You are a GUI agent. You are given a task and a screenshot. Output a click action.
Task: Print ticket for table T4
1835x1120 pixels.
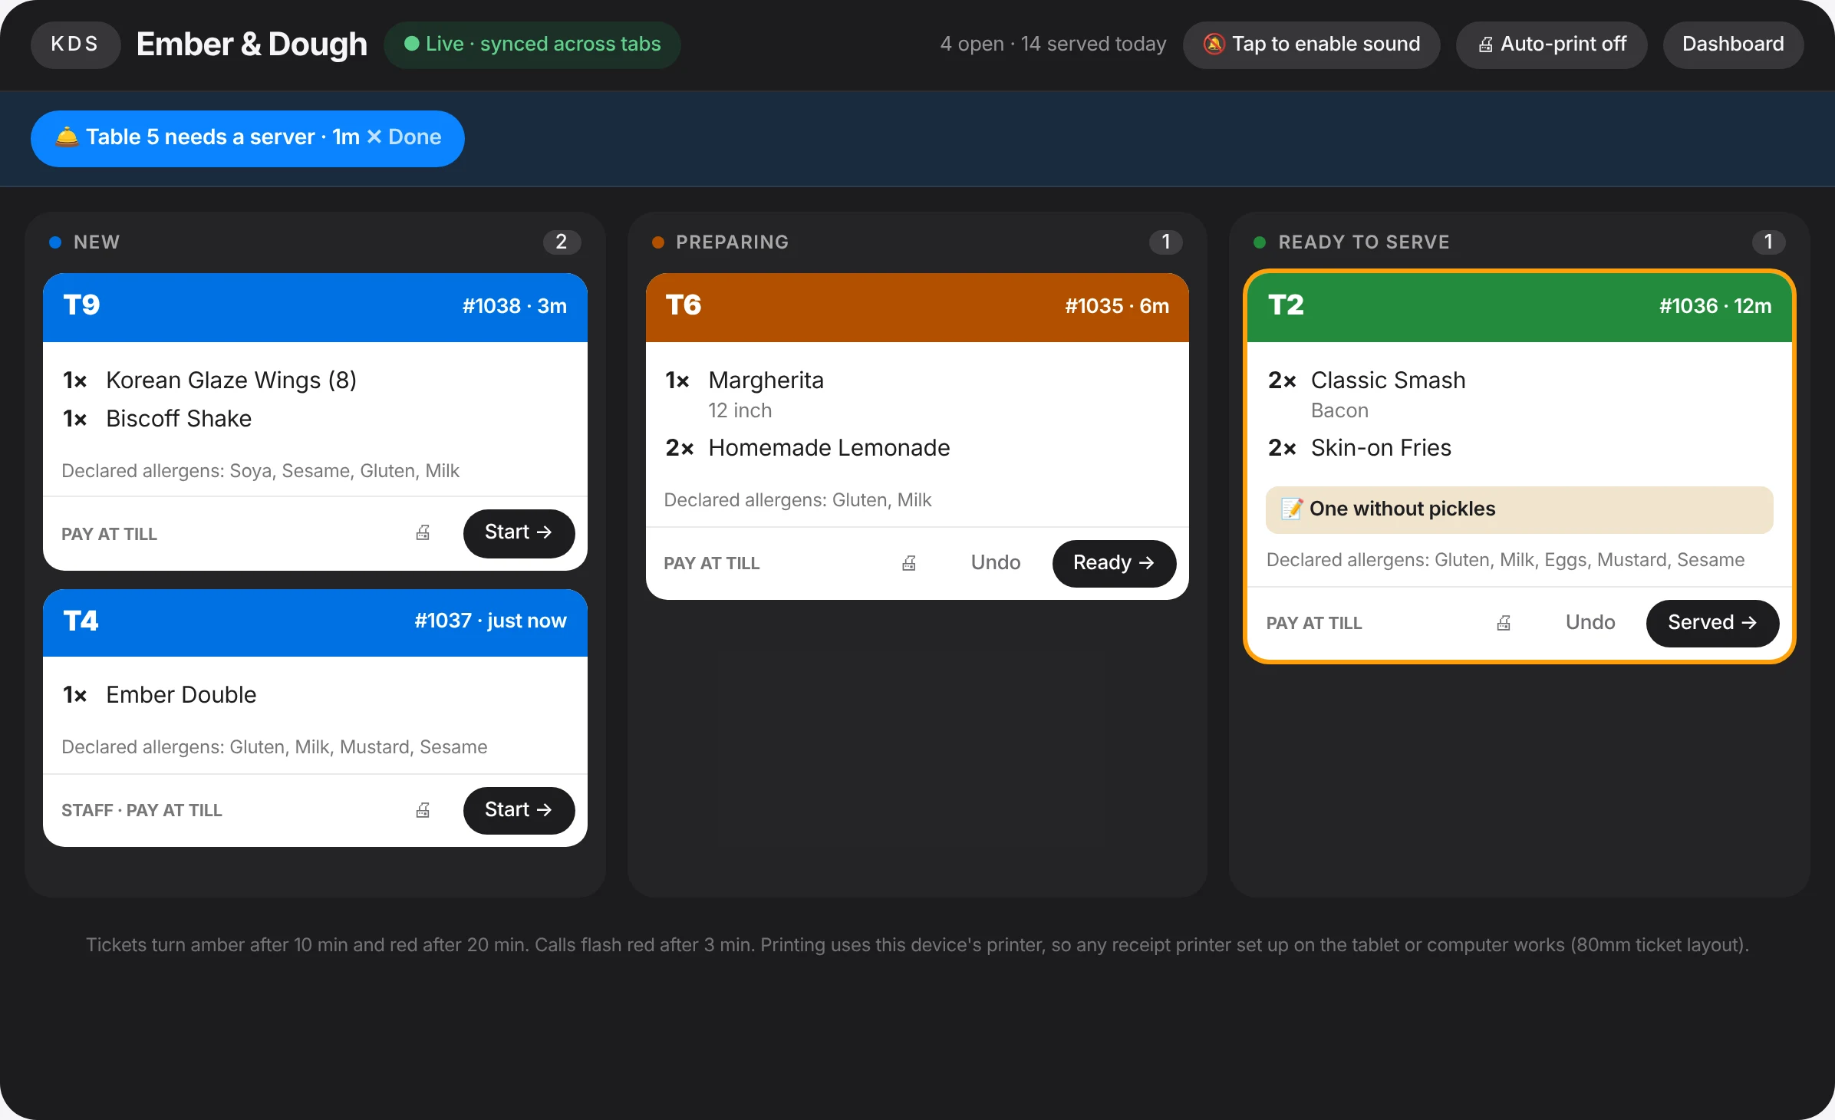pyautogui.click(x=423, y=810)
